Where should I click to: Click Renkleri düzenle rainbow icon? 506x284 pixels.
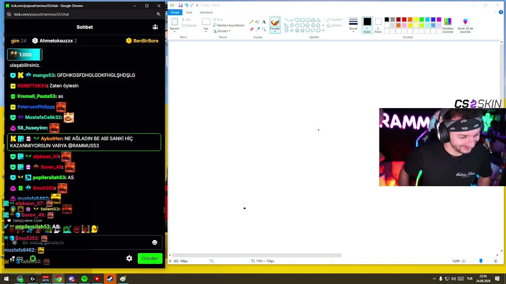tap(447, 21)
